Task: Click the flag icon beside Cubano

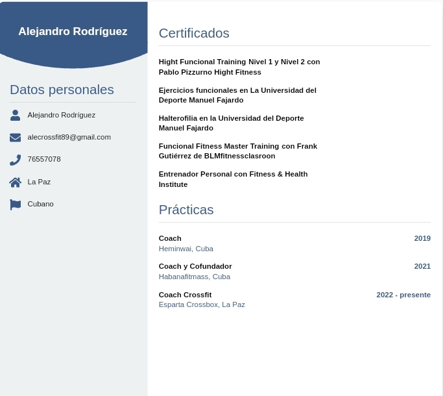Action: click(16, 204)
